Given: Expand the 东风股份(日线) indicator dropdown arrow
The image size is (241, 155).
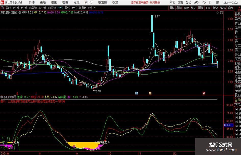Looking at the screenshot, I should (x=20, y=12).
